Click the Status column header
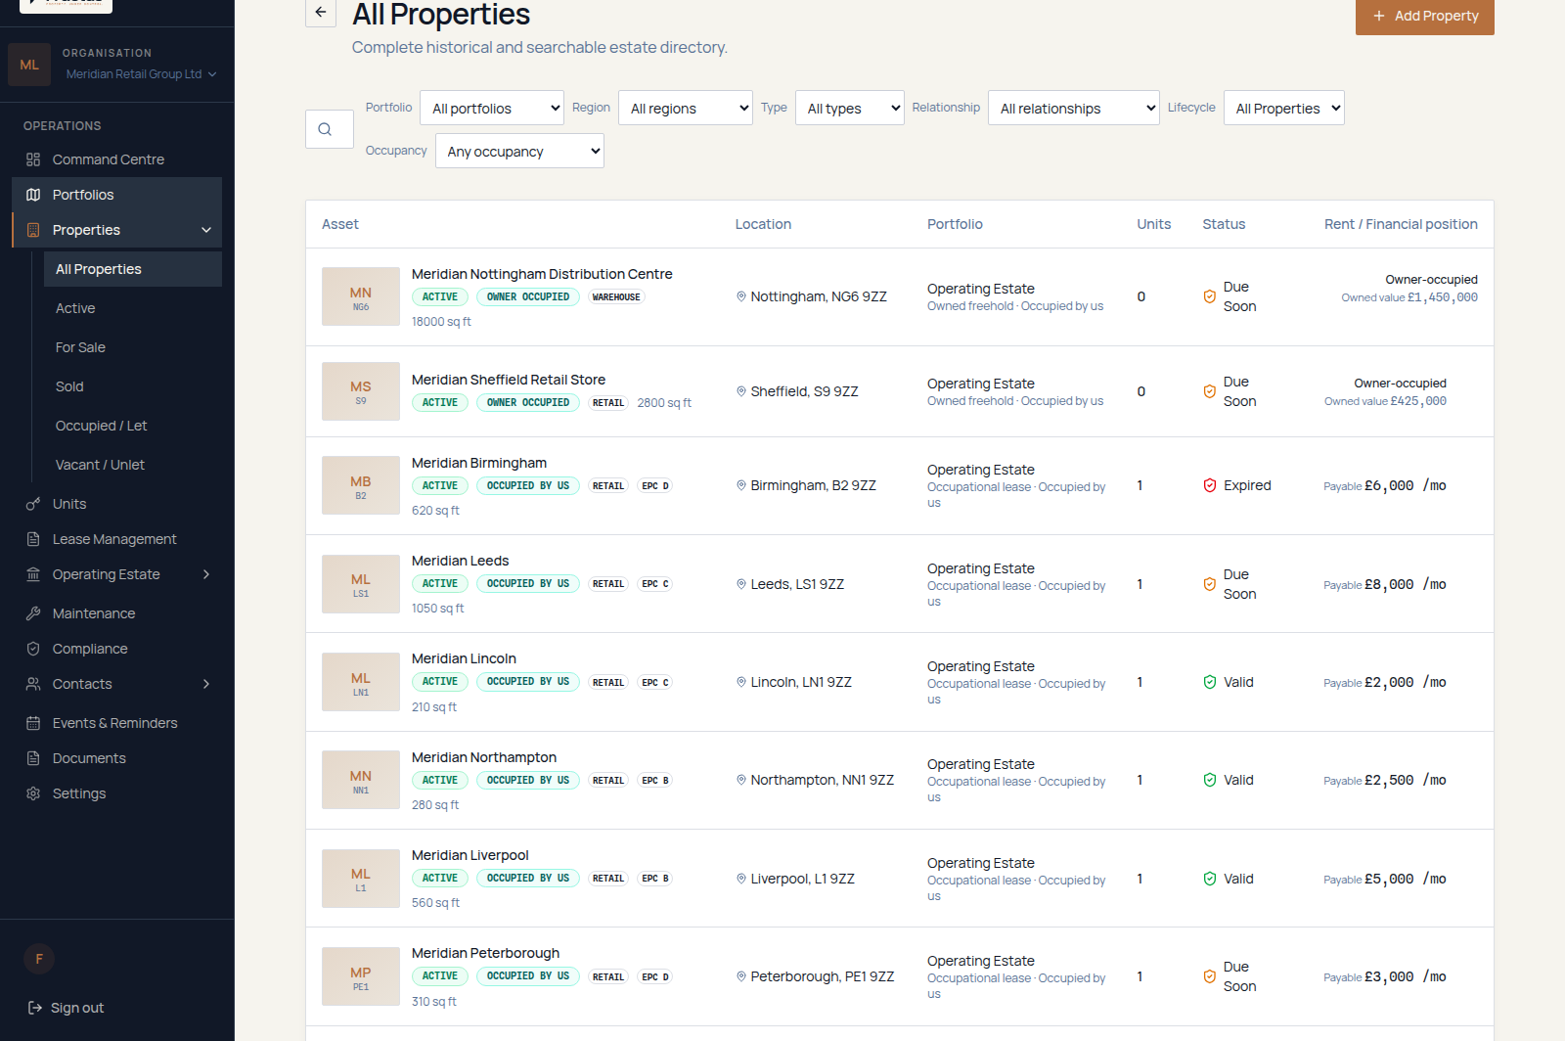The height and width of the screenshot is (1041, 1565). (x=1224, y=224)
